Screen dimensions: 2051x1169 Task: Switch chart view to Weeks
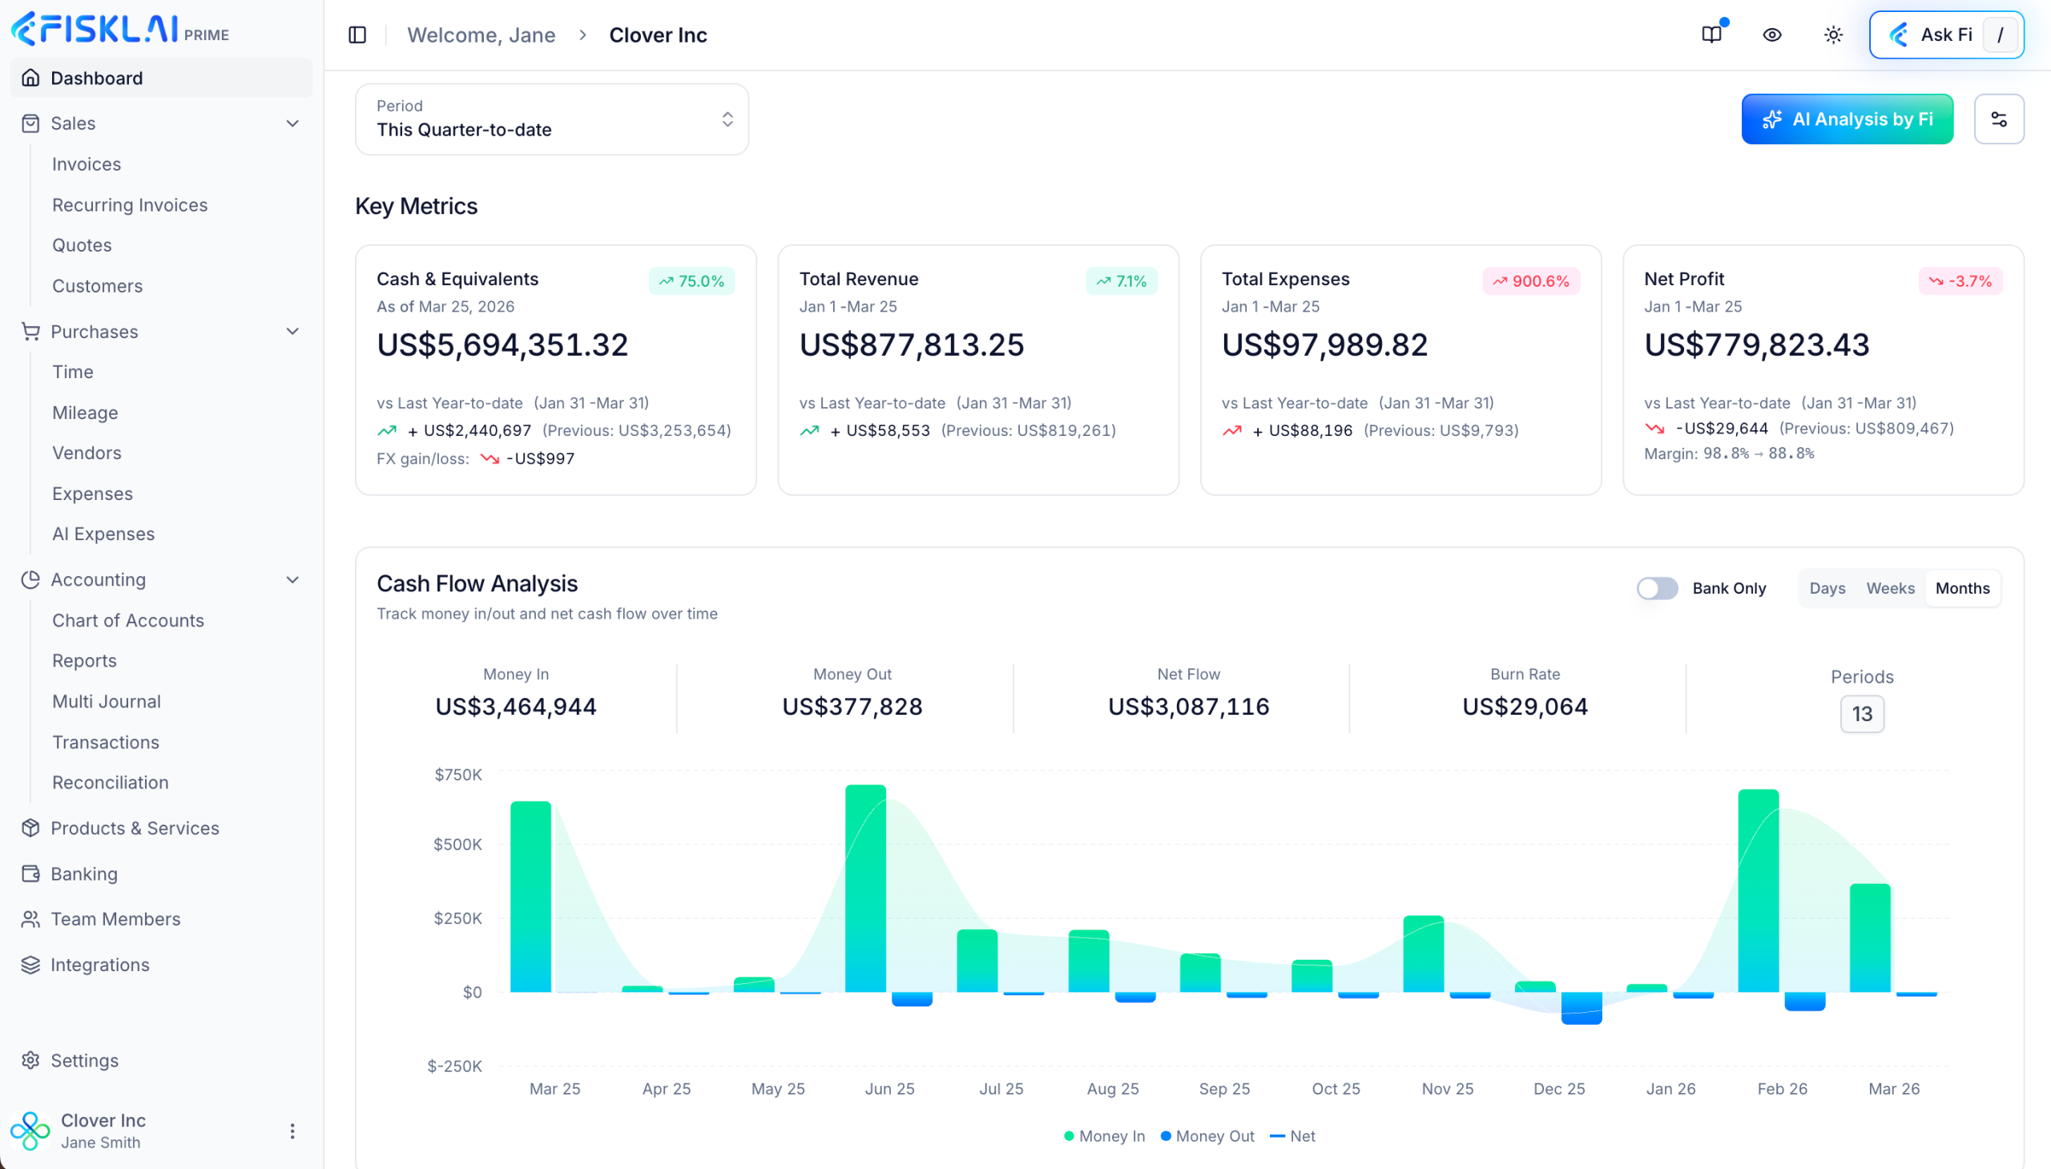click(x=1891, y=588)
